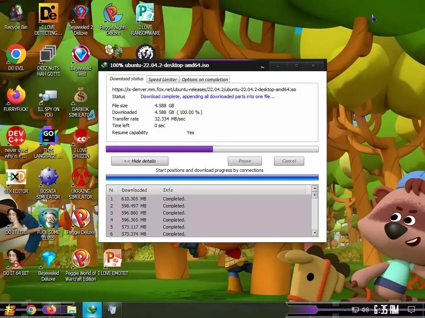425x318 pixels.
Task: Open the DARKOK SIMULATOR money bag icon
Action: [81, 102]
